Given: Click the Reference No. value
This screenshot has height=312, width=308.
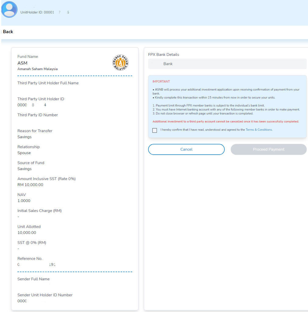Looking at the screenshot, I should coord(37,265).
